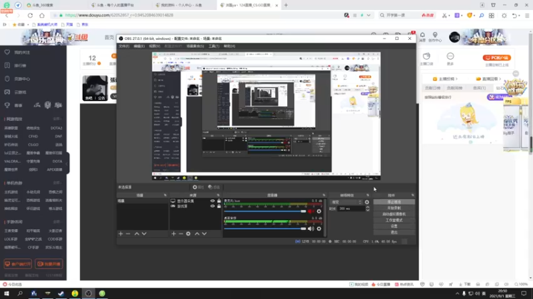Viewport: 533px width, 299px height.
Task: Open My Follows heart in Douyu sidebar
Action: [7, 52]
